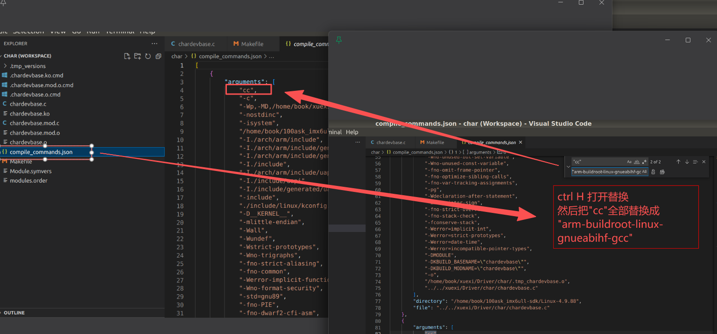Go to next match arrow in find widget

click(x=687, y=162)
